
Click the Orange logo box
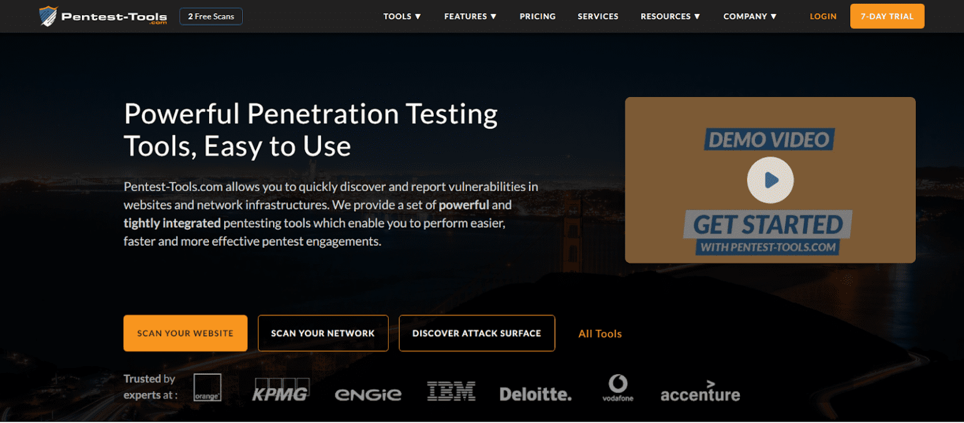(x=207, y=387)
